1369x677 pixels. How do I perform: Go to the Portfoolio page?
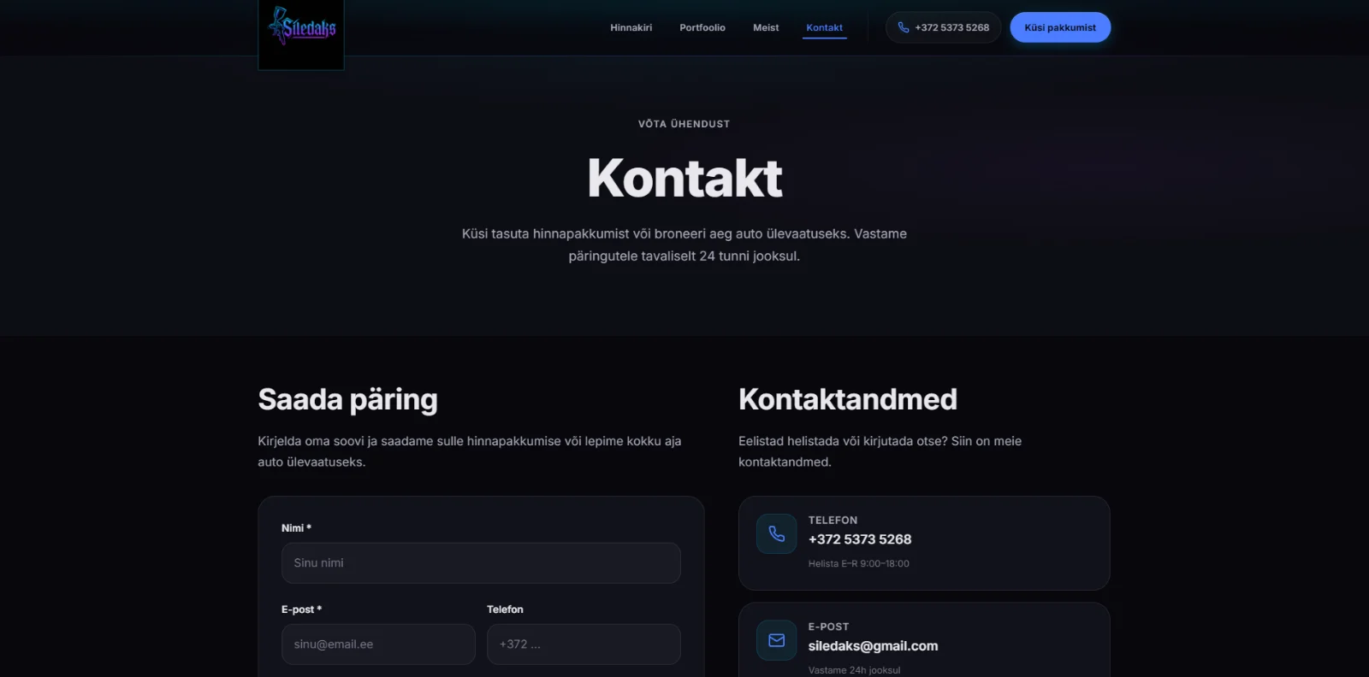[x=702, y=27]
